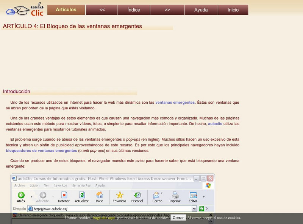Open the Archivo menu in the browser
This screenshot has height=224, width=303.
click(21, 185)
